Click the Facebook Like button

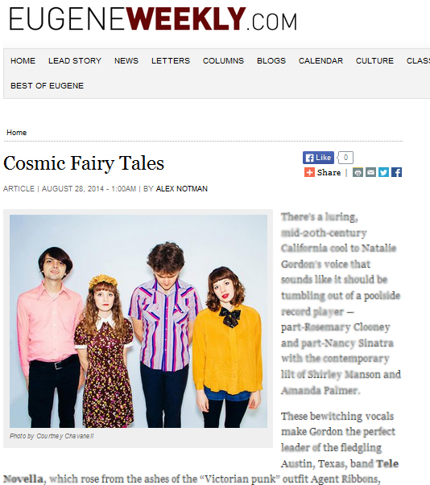pyautogui.click(x=318, y=158)
